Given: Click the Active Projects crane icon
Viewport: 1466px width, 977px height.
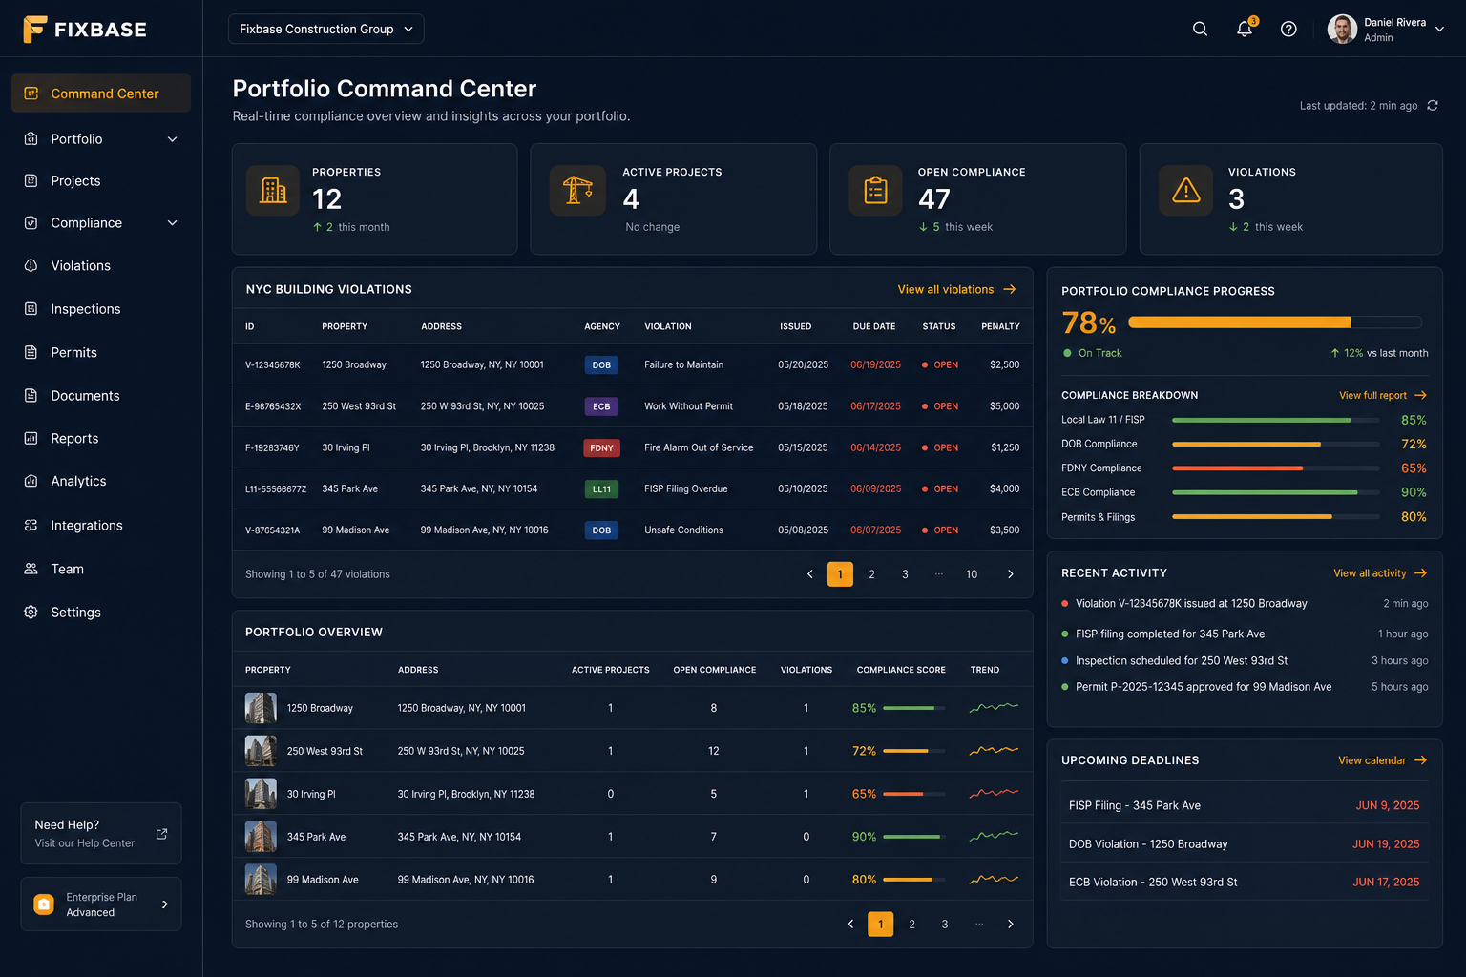Looking at the screenshot, I should click(x=577, y=190).
